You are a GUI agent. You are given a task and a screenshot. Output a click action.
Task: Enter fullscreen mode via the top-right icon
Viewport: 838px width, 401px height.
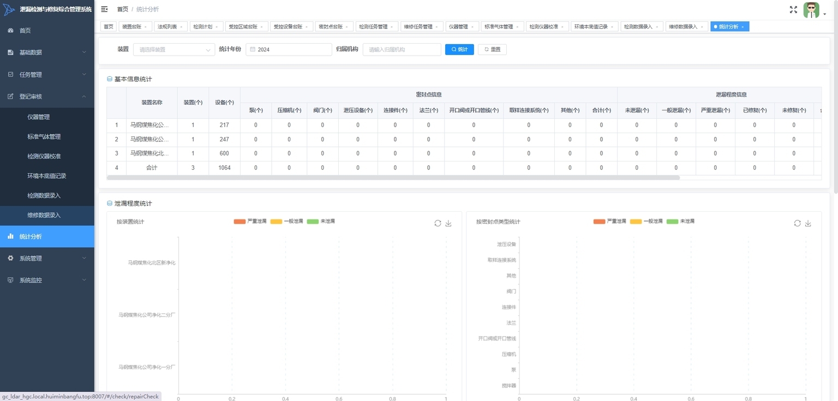(793, 9)
